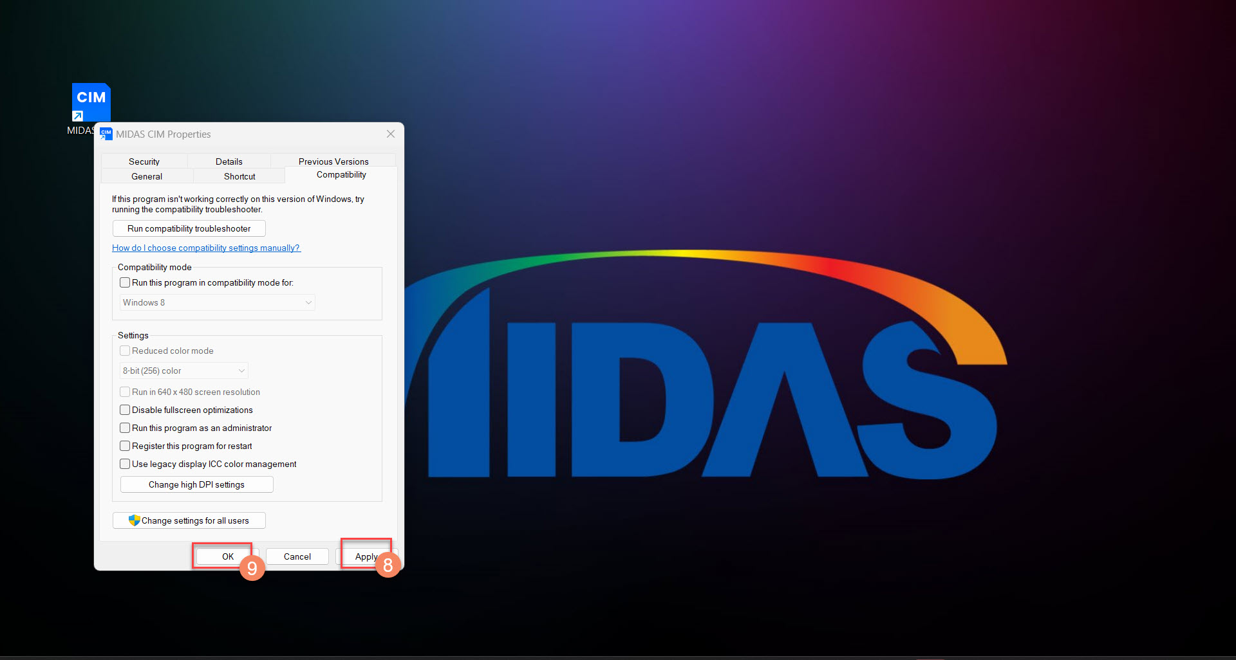Click the CIM icon in Properties title bar

106,134
